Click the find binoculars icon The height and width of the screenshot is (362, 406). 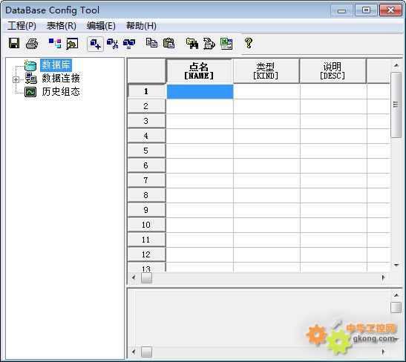pos(192,44)
